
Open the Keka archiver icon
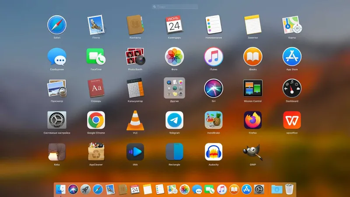click(x=57, y=152)
